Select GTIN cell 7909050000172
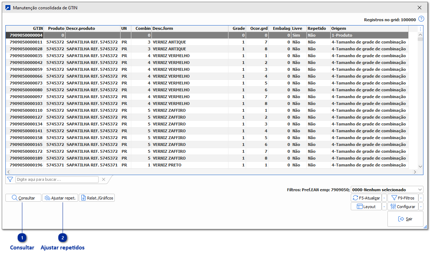 [25, 152]
